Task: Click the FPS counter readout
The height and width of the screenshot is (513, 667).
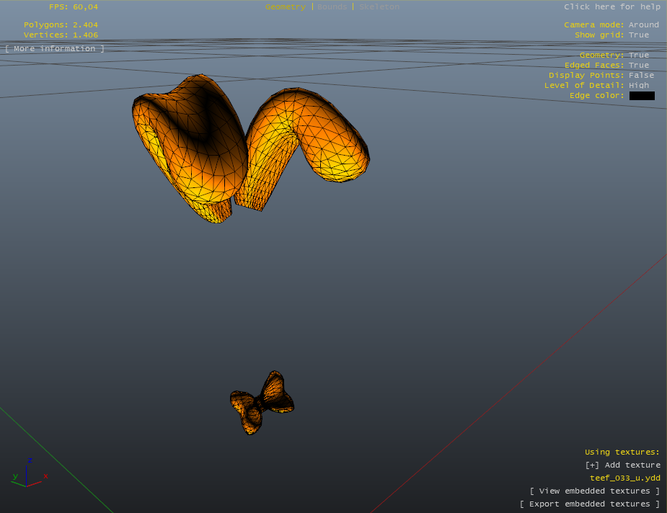Action: point(73,6)
